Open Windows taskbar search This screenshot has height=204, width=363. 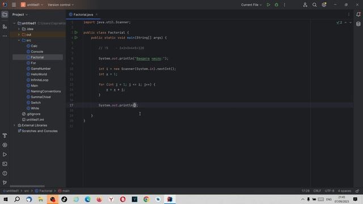click(x=17, y=199)
